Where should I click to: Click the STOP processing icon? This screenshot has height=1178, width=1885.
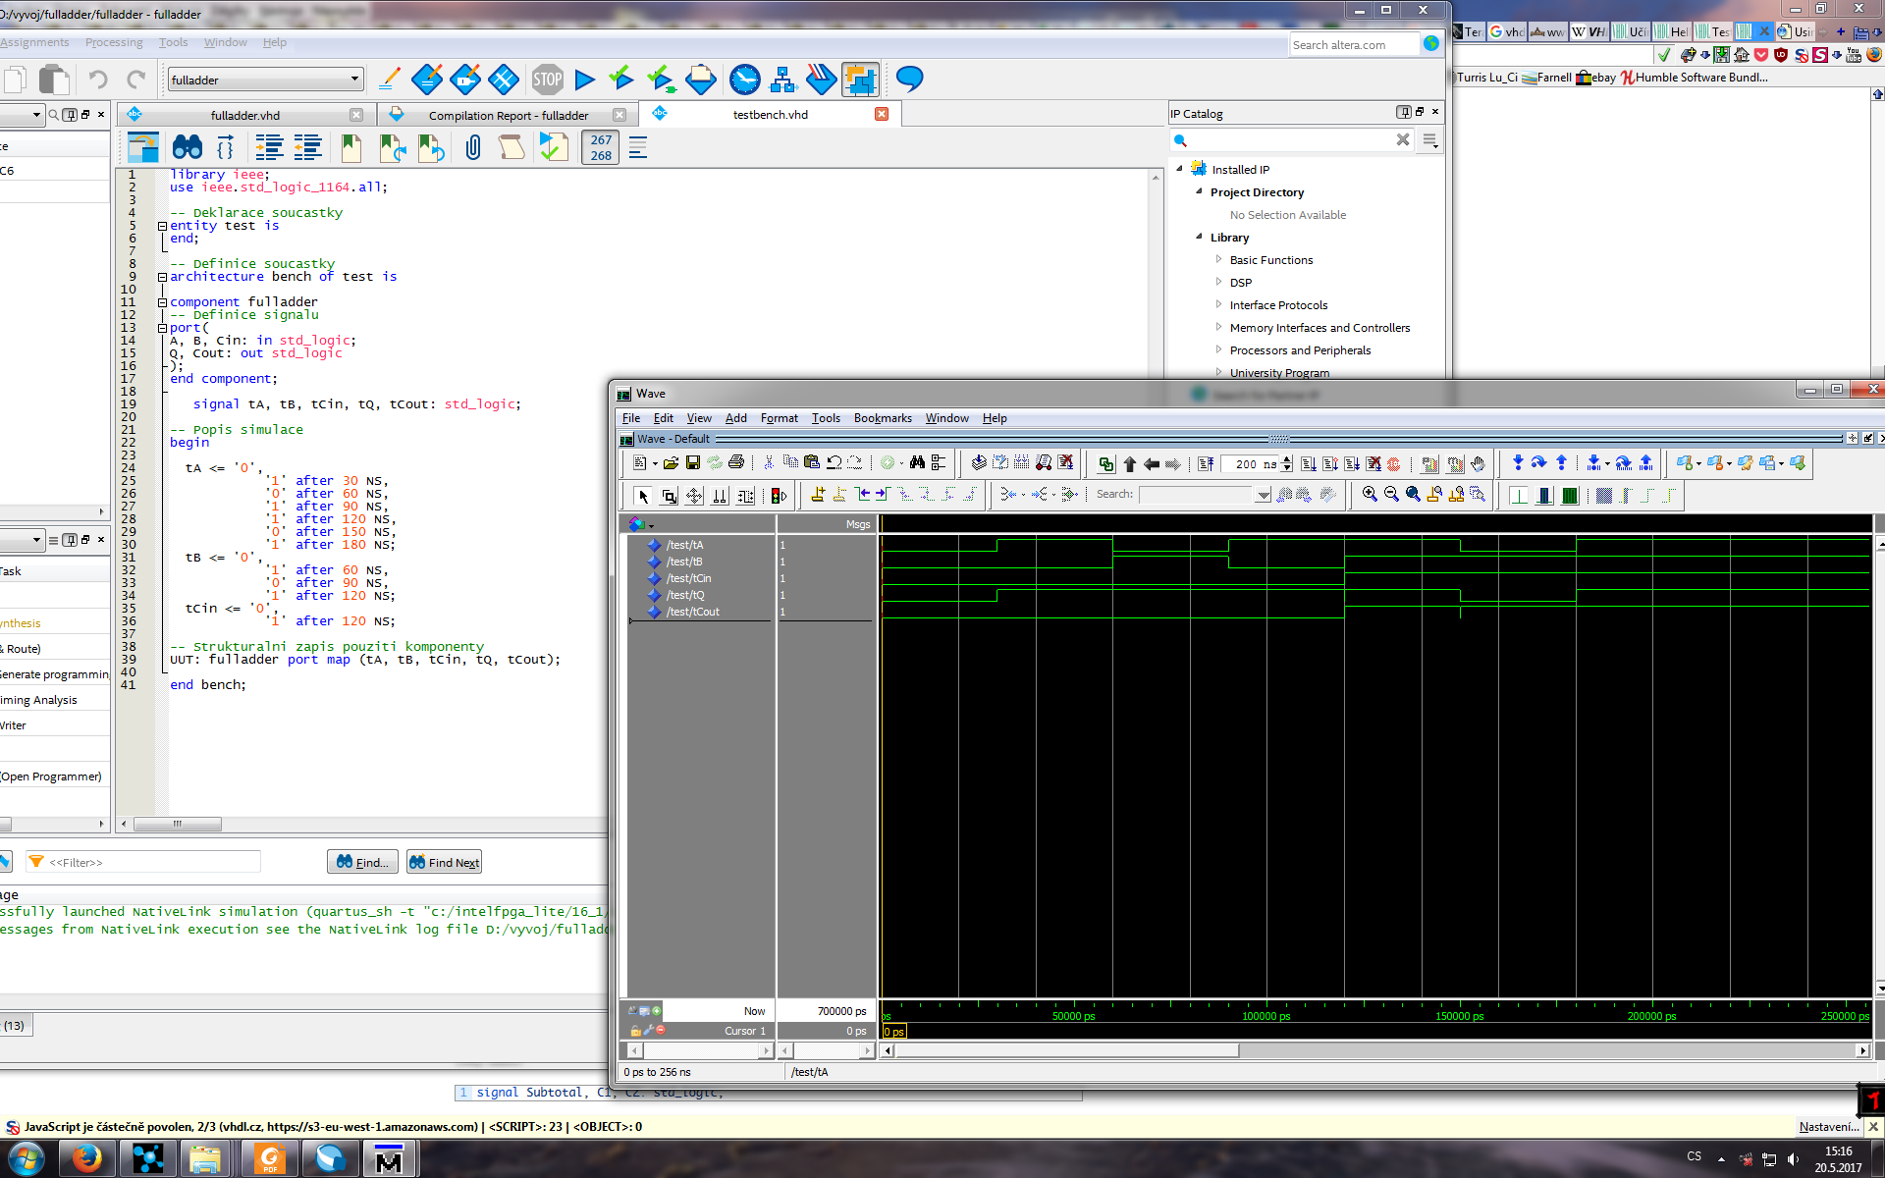(x=547, y=80)
